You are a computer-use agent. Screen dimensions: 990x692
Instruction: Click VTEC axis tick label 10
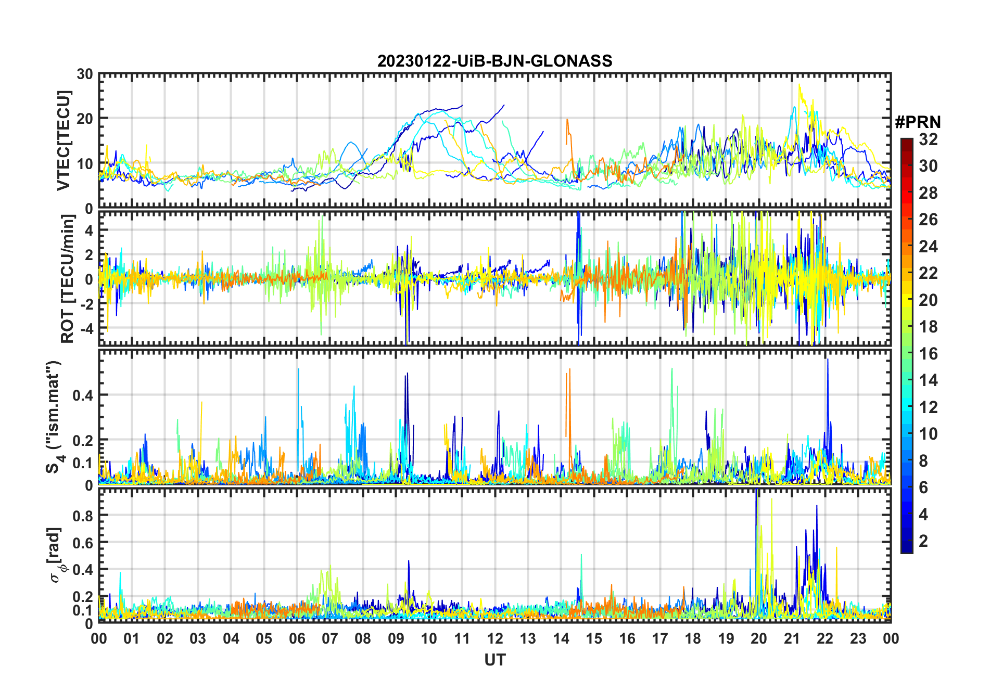(x=84, y=164)
